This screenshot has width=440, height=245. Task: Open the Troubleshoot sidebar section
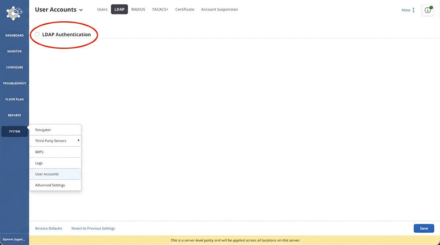[x=15, y=83]
